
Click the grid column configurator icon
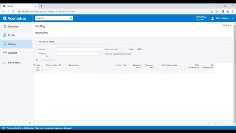coord(34,65)
